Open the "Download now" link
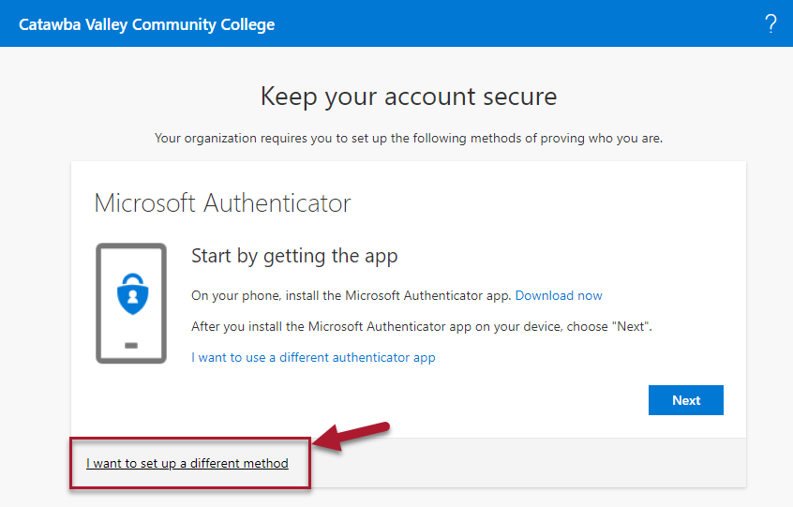Screen dimensions: 793x507 click(559, 295)
